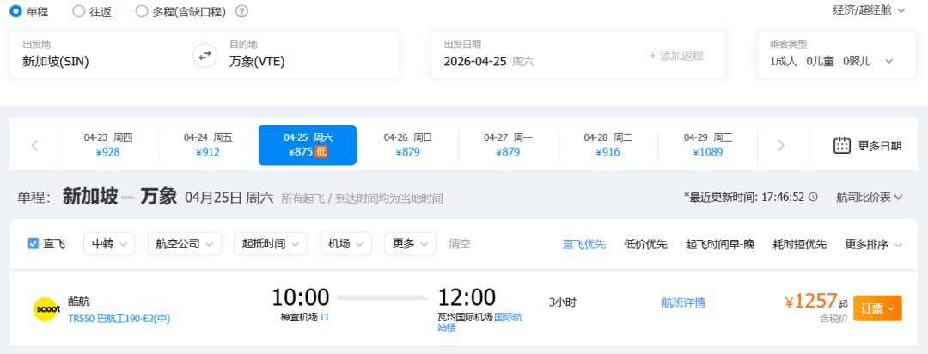
Task: Go to previous dates with left arrow
Action: pyautogui.click(x=34, y=145)
